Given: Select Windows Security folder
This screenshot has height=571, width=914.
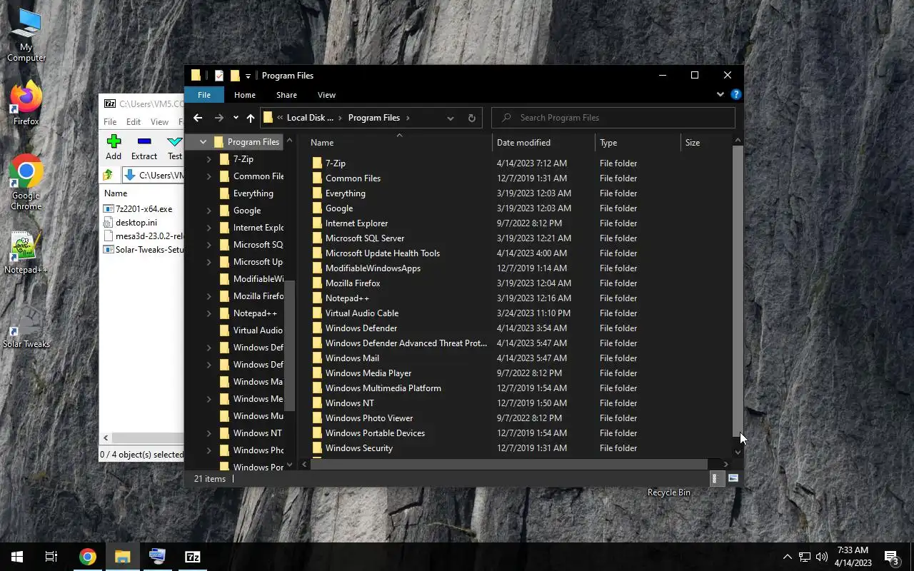Looking at the screenshot, I should (359, 448).
